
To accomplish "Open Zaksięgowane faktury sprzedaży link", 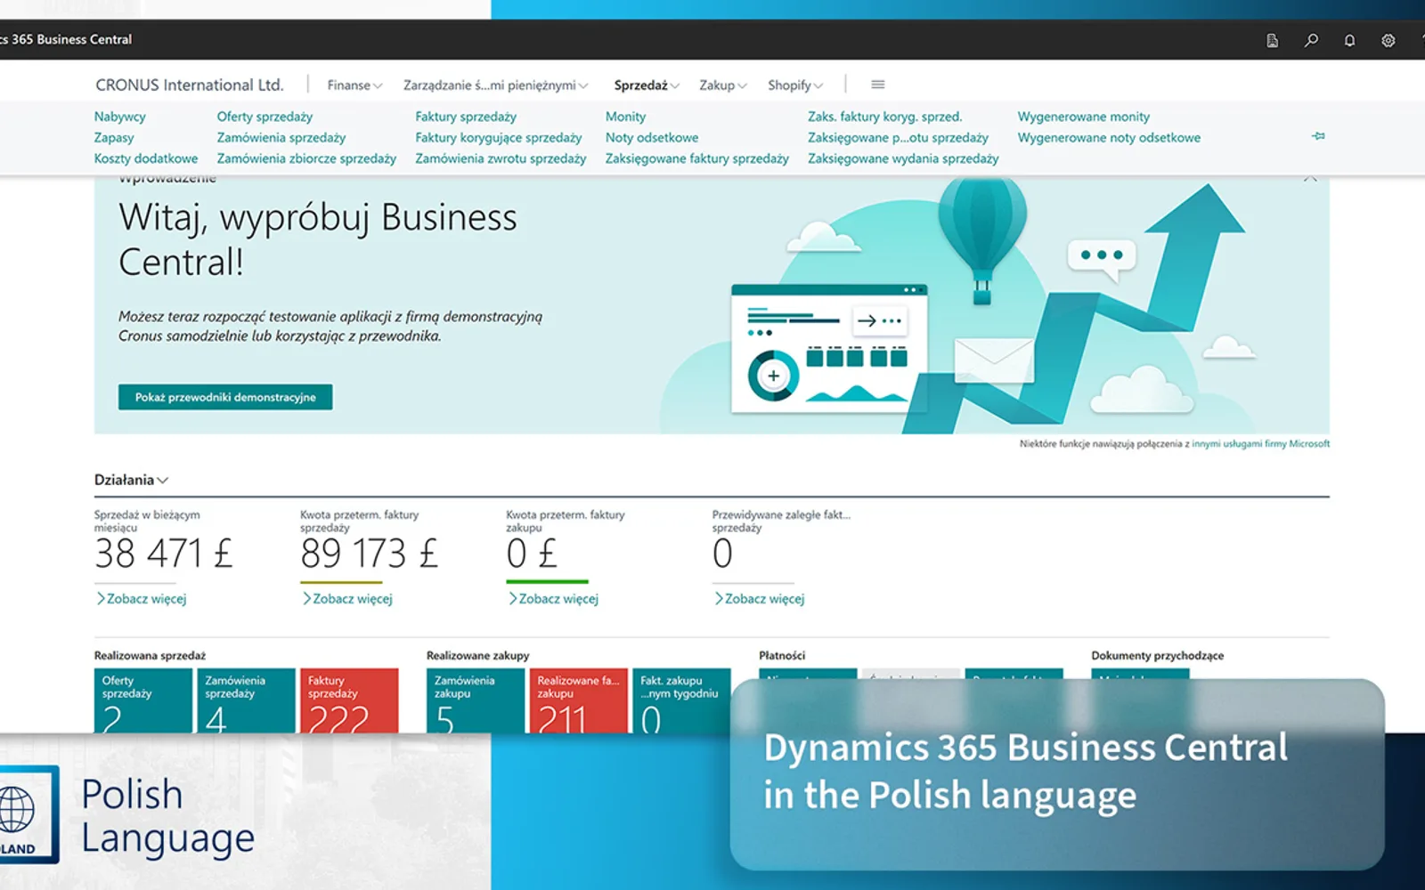I will (x=697, y=158).
